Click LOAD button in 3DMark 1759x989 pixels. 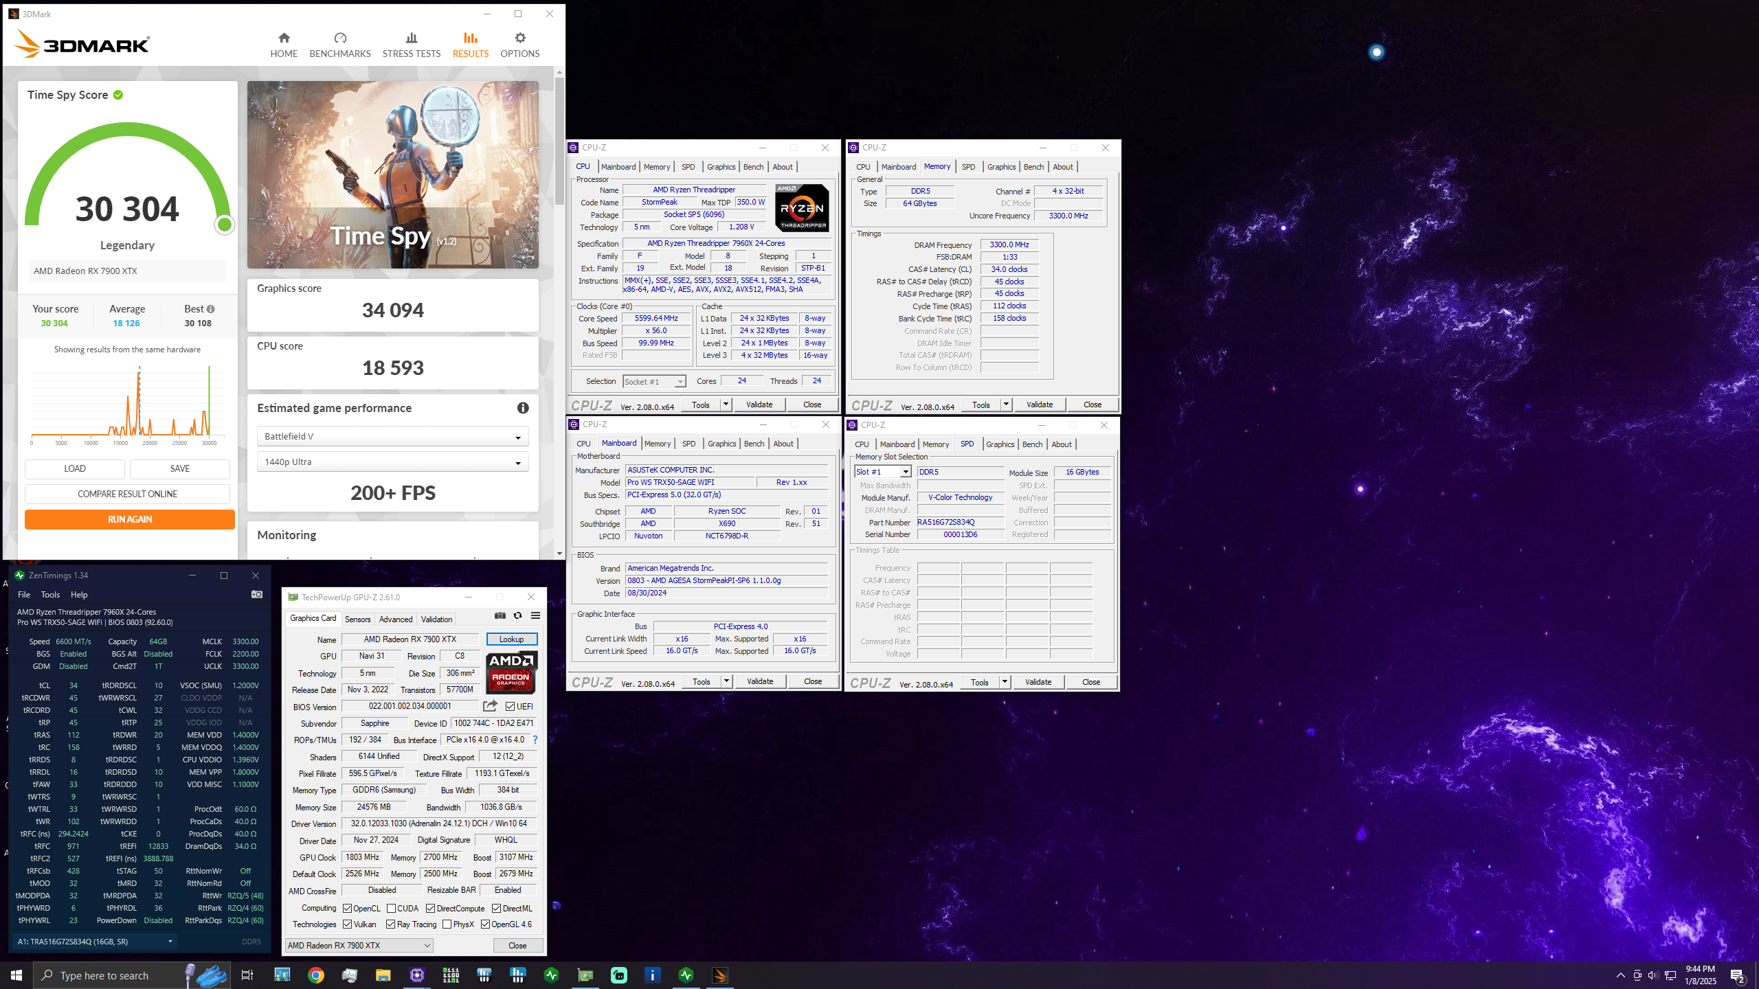[x=75, y=468]
